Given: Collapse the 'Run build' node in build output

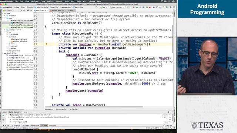Looking at the screenshot, I should click(9, 117).
